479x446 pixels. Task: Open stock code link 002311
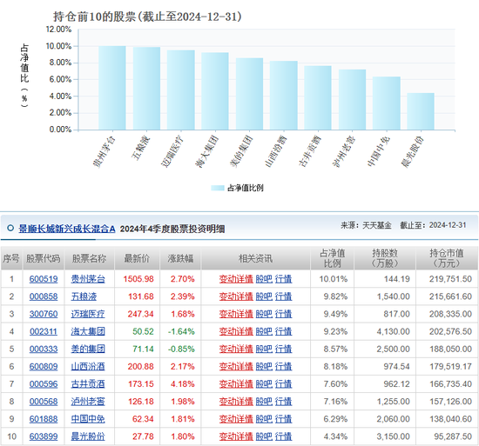pyautogui.click(x=44, y=331)
